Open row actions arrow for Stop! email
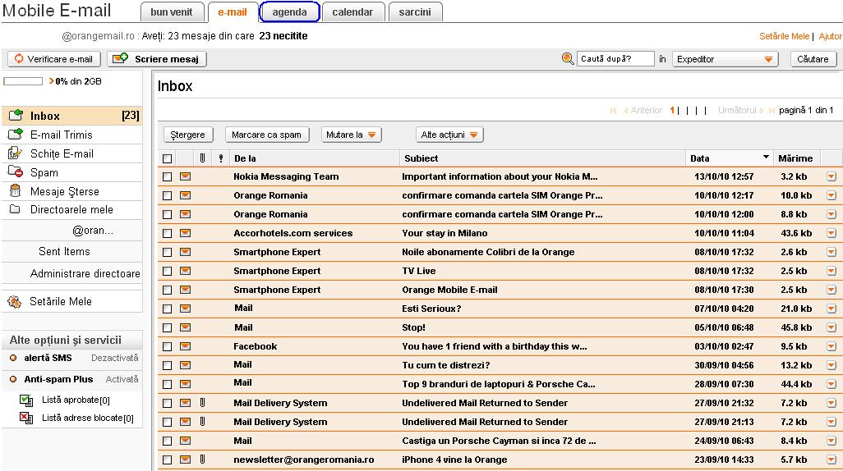Viewport: 843px width, 471px height. (831, 327)
